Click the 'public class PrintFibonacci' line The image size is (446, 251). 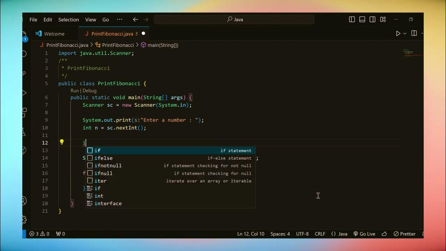102,83
